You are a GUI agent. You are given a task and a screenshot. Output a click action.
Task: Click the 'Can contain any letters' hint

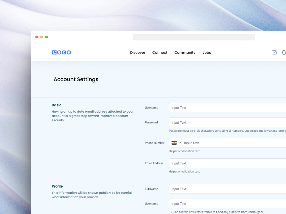click(x=218, y=212)
